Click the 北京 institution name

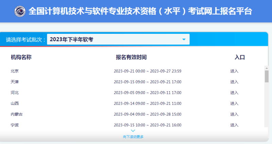click(15, 71)
